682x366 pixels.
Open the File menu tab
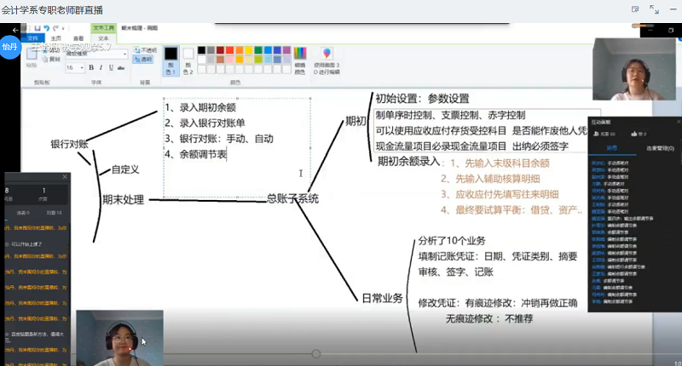click(33, 38)
